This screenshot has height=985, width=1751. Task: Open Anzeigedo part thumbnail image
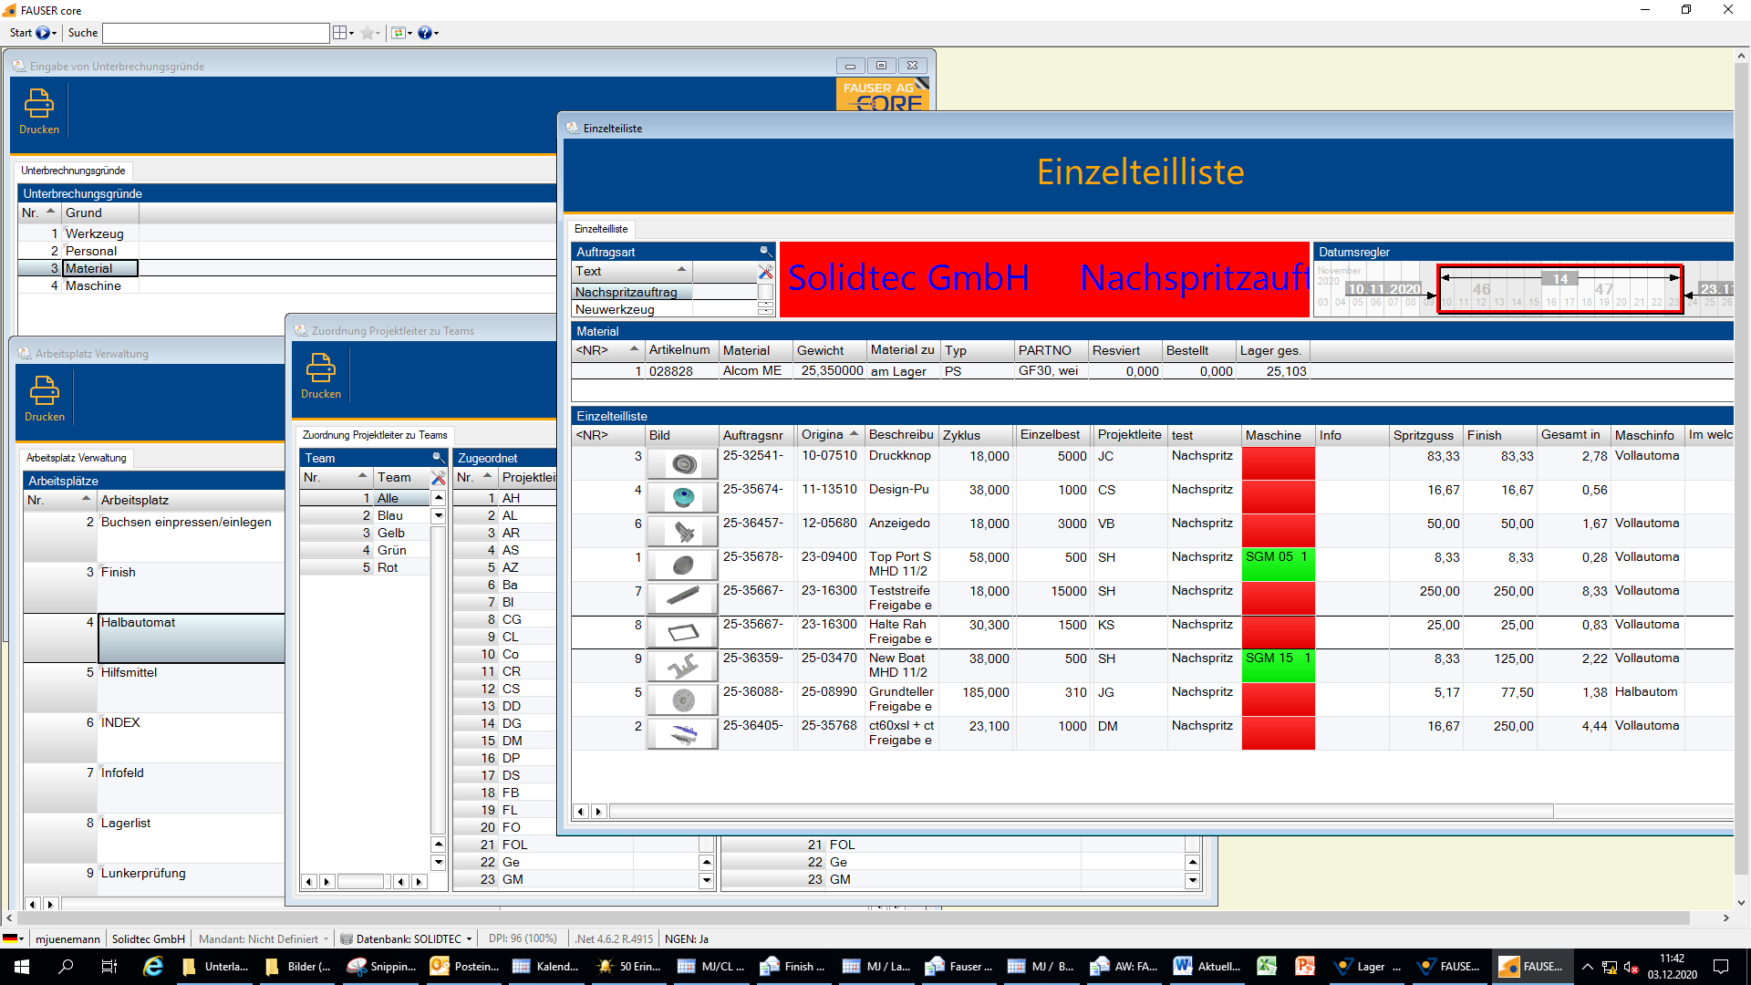coord(683,532)
